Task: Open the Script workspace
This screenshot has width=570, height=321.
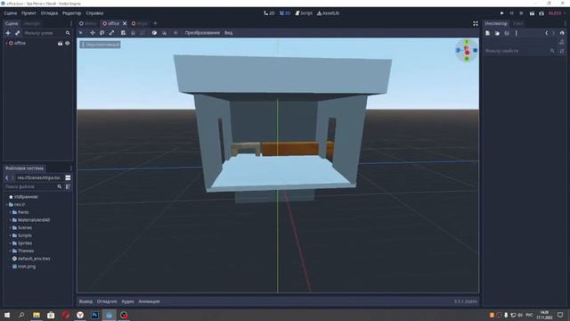Action: point(304,13)
